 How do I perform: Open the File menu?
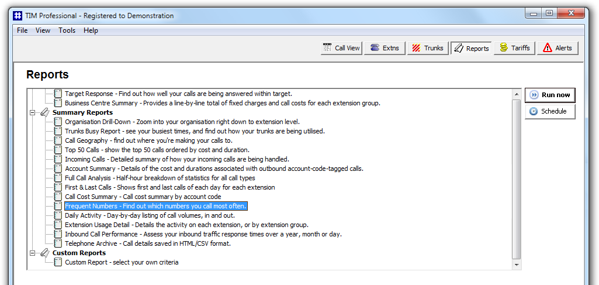(x=22, y=30)
